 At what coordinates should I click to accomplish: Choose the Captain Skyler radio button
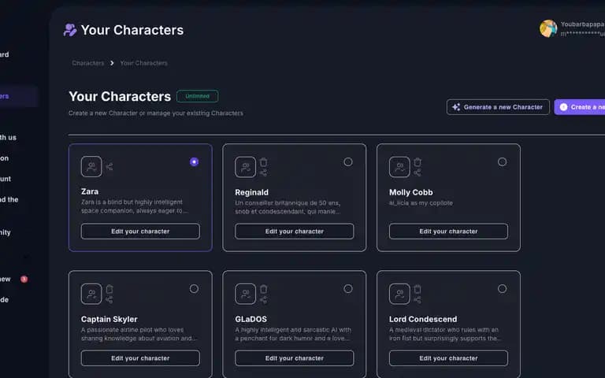point(194,289)
